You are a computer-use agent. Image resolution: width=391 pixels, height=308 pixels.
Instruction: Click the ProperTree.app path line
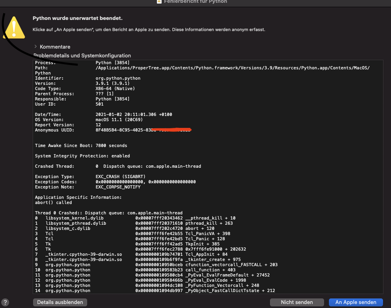(x=233, y=68)
